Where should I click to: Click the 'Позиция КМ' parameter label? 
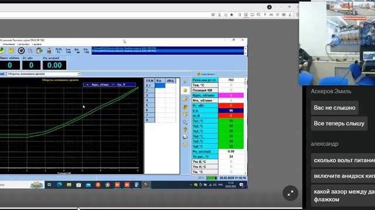click(x=205, y=90)
